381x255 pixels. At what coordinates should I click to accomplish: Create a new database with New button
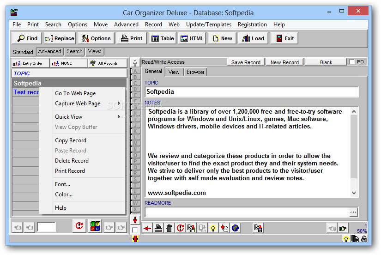point(222,38)
